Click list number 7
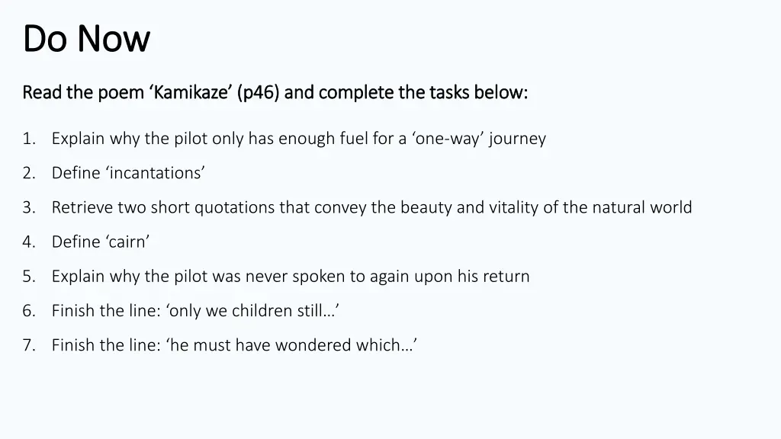The image size is (781, 439). [x=29, y=345]
